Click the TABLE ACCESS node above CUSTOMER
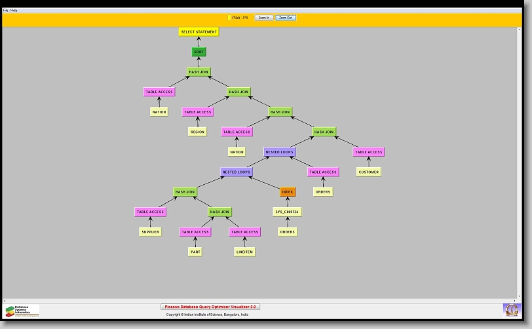Screen dimensions: 532x329 (368, 152)
